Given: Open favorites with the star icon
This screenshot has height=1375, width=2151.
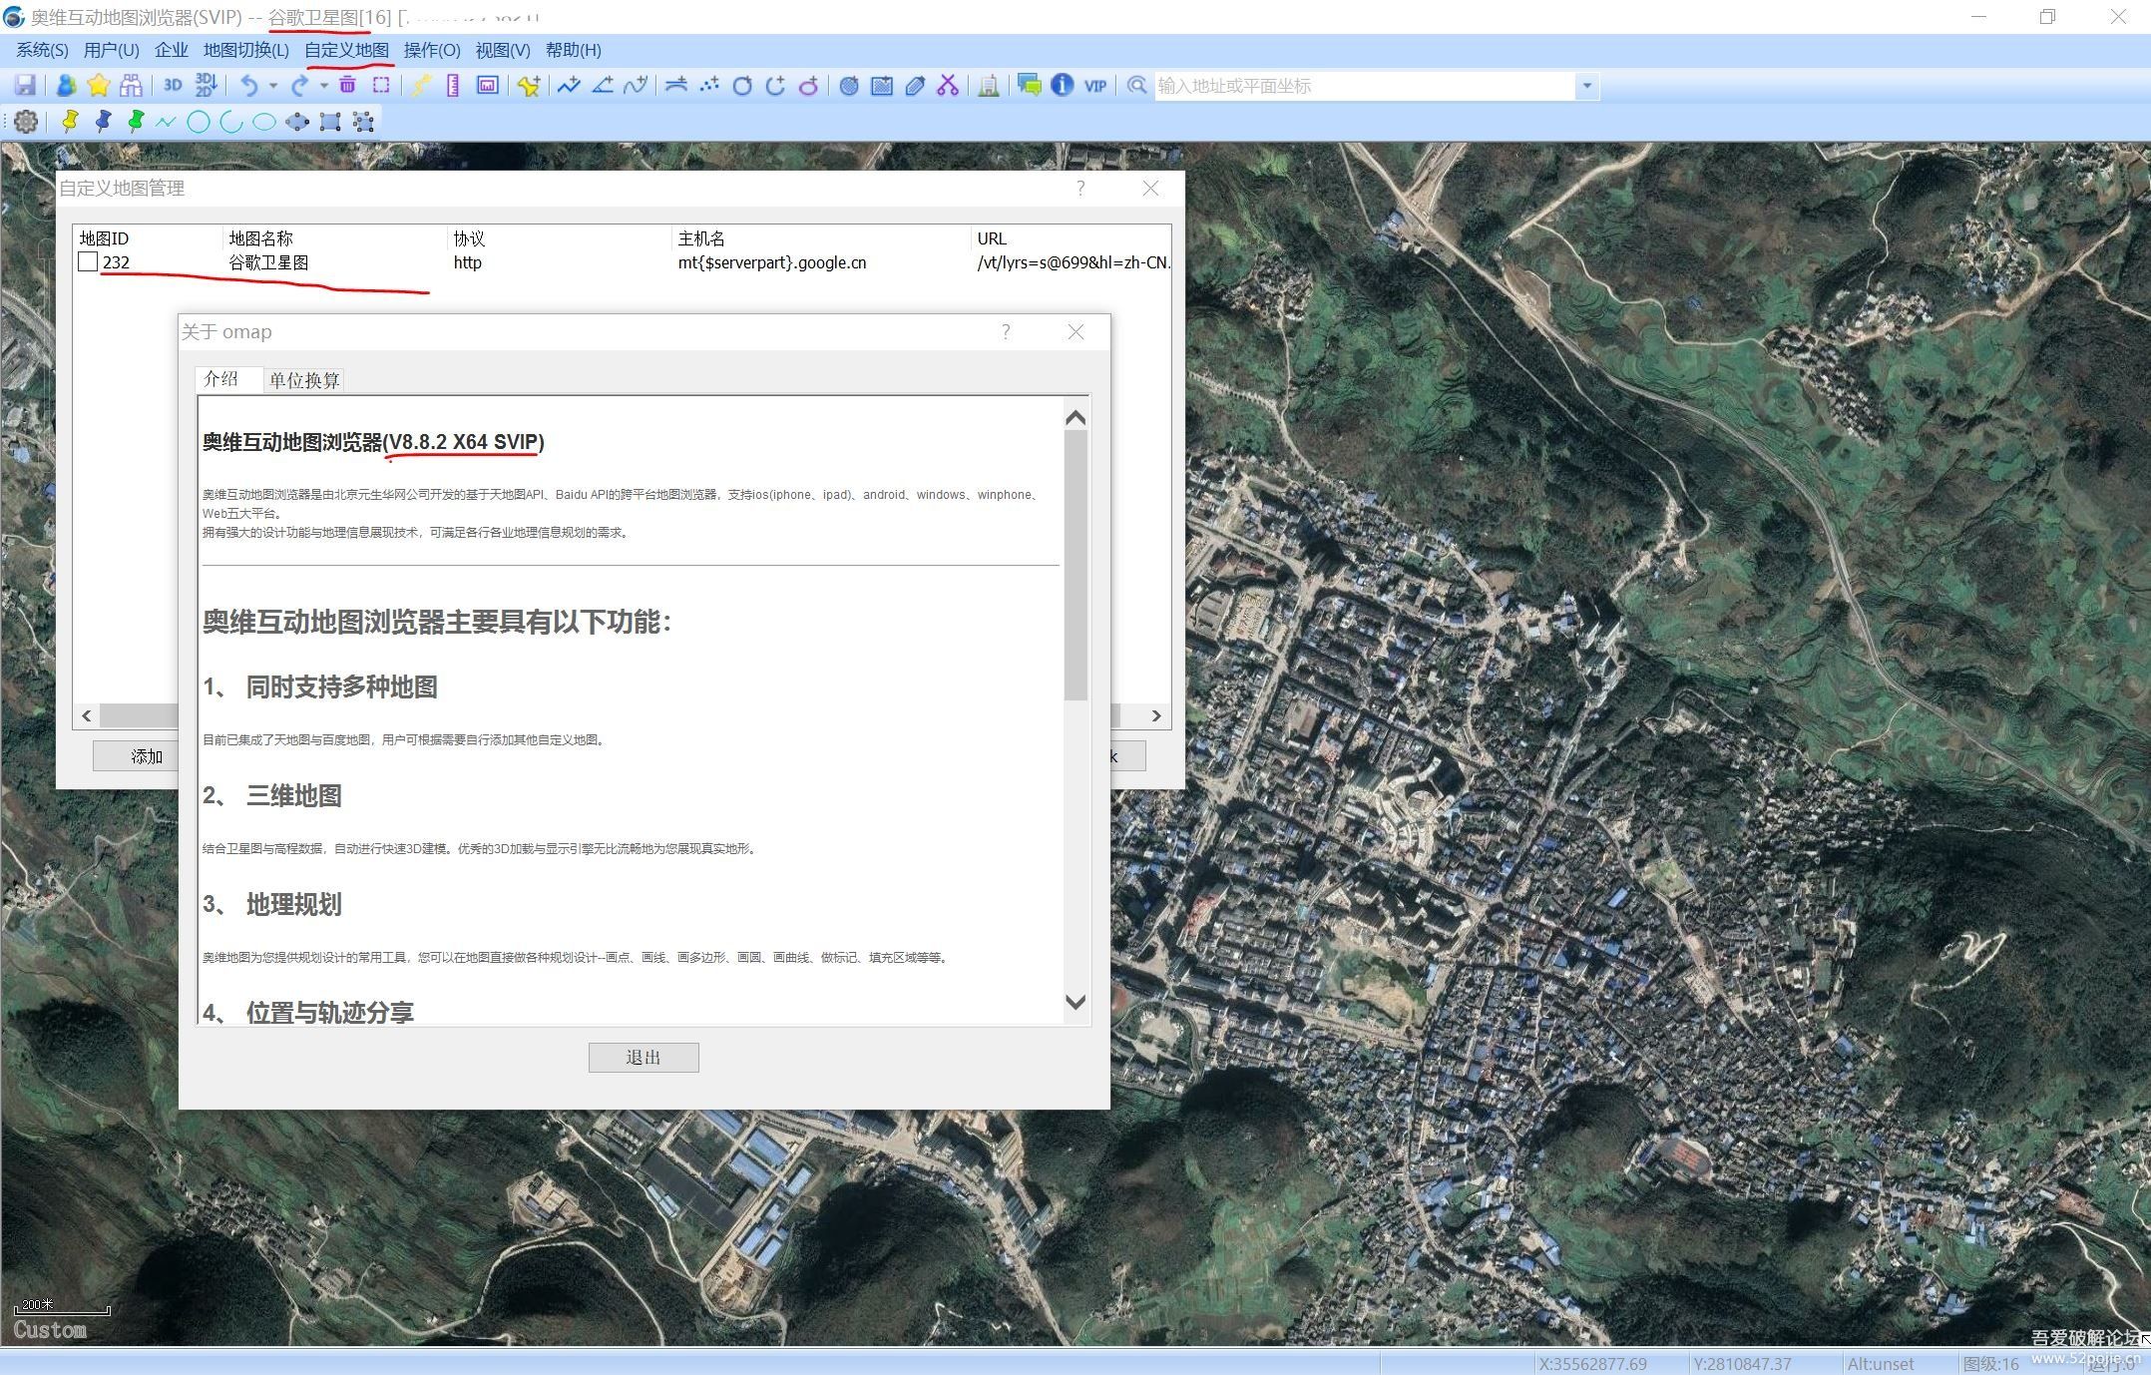Looking at the screenshot, I should pos(98,86).
